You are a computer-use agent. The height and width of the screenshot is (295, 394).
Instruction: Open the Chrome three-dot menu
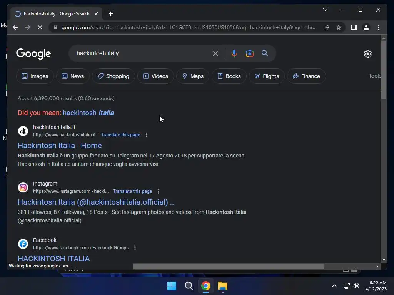379,27
